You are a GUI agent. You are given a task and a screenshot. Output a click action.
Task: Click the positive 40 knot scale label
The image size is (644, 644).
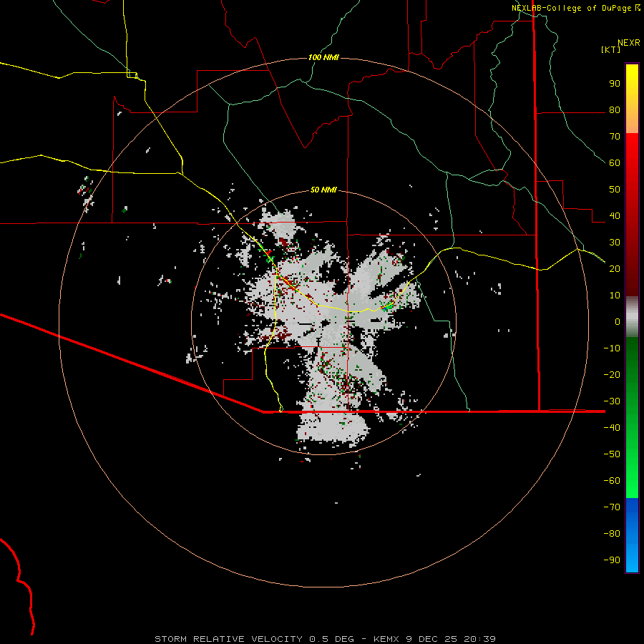[615, 215]
